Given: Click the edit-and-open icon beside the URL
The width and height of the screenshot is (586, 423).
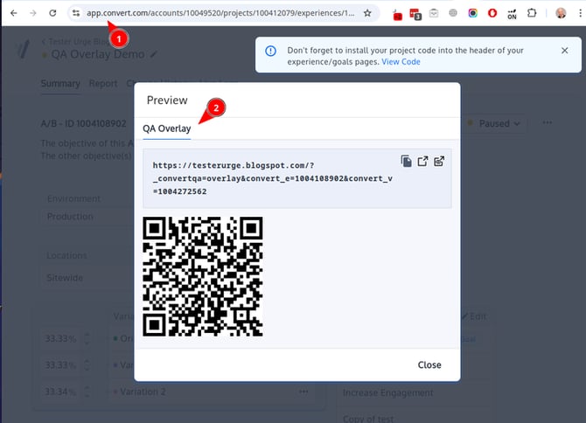Looking at the screenshot, I should pos(439,161).
